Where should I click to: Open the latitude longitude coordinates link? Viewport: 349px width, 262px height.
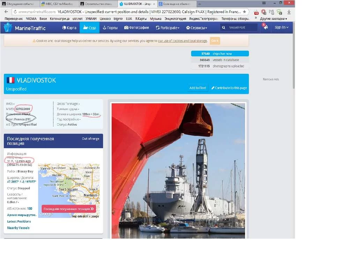click(22, 182)
